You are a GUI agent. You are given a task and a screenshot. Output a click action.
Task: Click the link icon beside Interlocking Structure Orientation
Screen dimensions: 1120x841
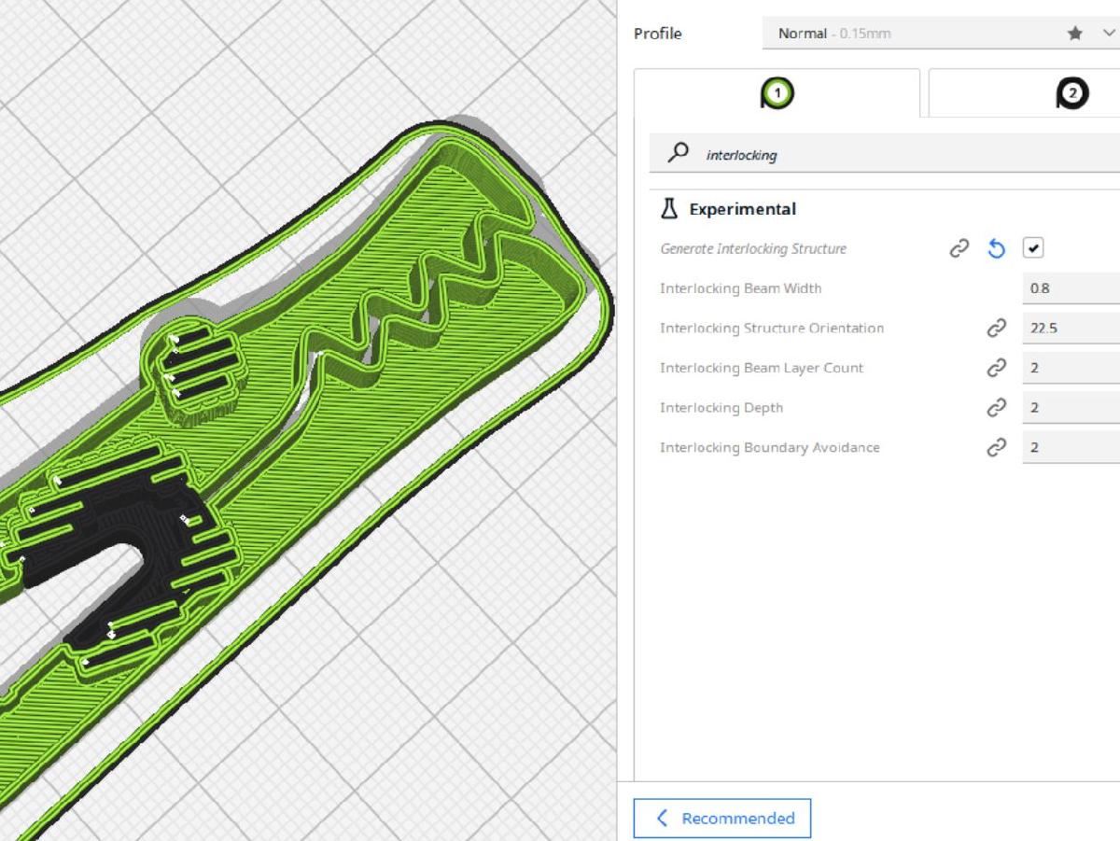click(995, 328)
